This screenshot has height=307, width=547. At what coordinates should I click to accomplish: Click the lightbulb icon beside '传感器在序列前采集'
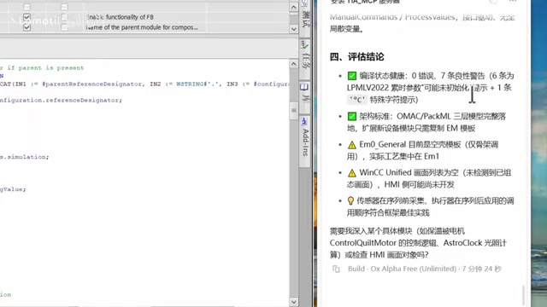coord(350,201)
